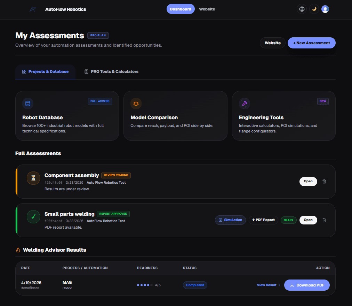Viewport: 352px width, 306px height.
Task: Click the hourglass icon on Component assembly
Action: tap(33, 178)
